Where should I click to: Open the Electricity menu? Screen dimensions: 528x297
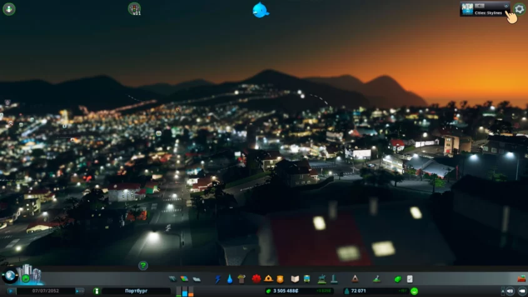click(x=218, y=279)
